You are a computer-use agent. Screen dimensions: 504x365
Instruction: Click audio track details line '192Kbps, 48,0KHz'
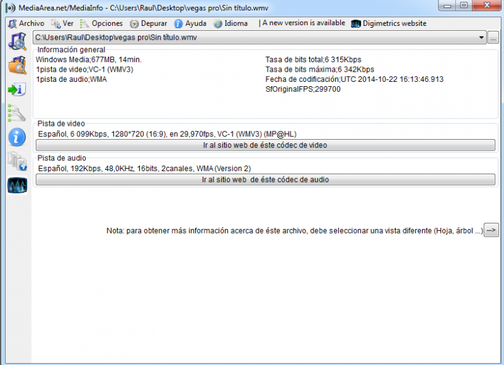(x=144, y=169)
